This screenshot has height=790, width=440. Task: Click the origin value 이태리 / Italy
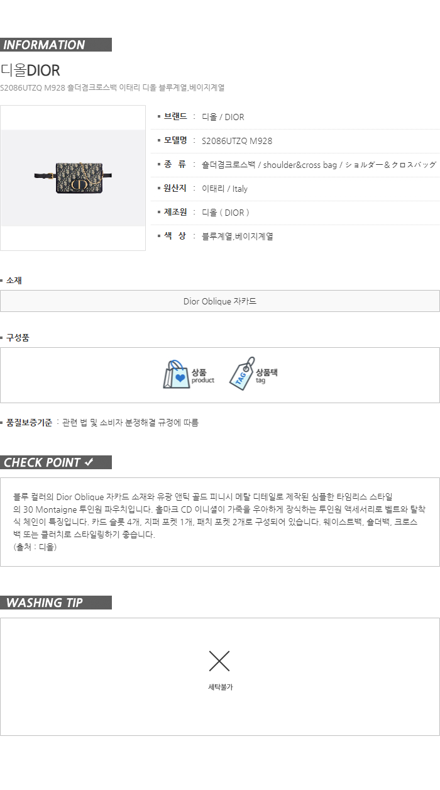pyautogui.click(x=225, y=189)
